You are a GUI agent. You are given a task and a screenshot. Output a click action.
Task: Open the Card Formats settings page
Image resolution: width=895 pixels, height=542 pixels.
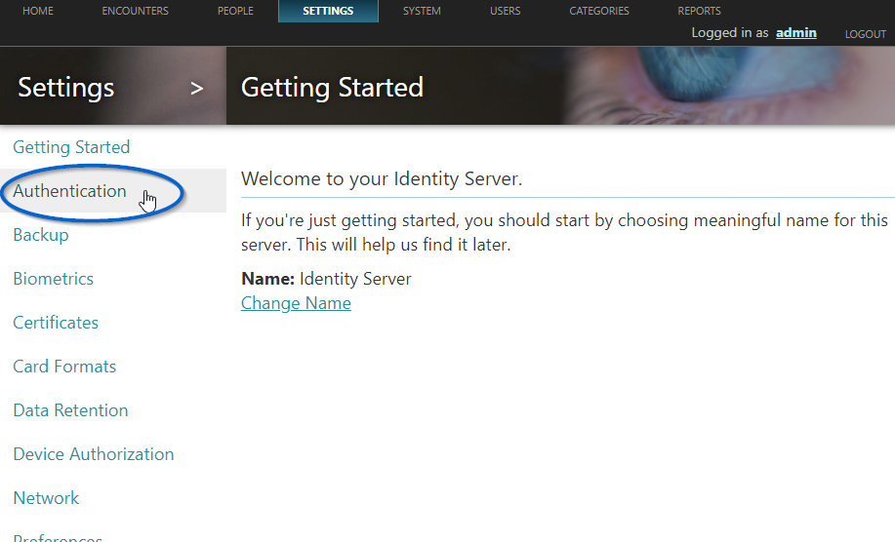(64, 367)
